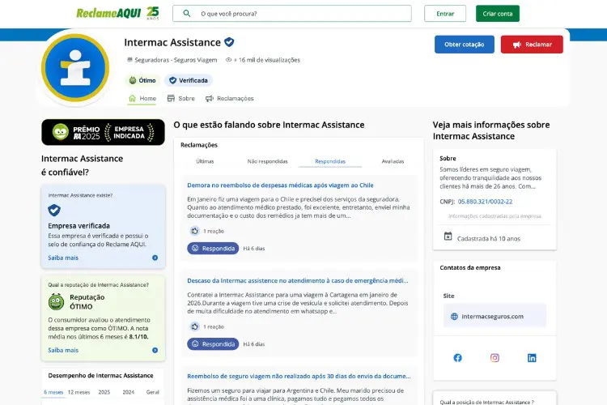
Task: Click the ReclameAQUI logo
Action: click(x=108, y=13)
